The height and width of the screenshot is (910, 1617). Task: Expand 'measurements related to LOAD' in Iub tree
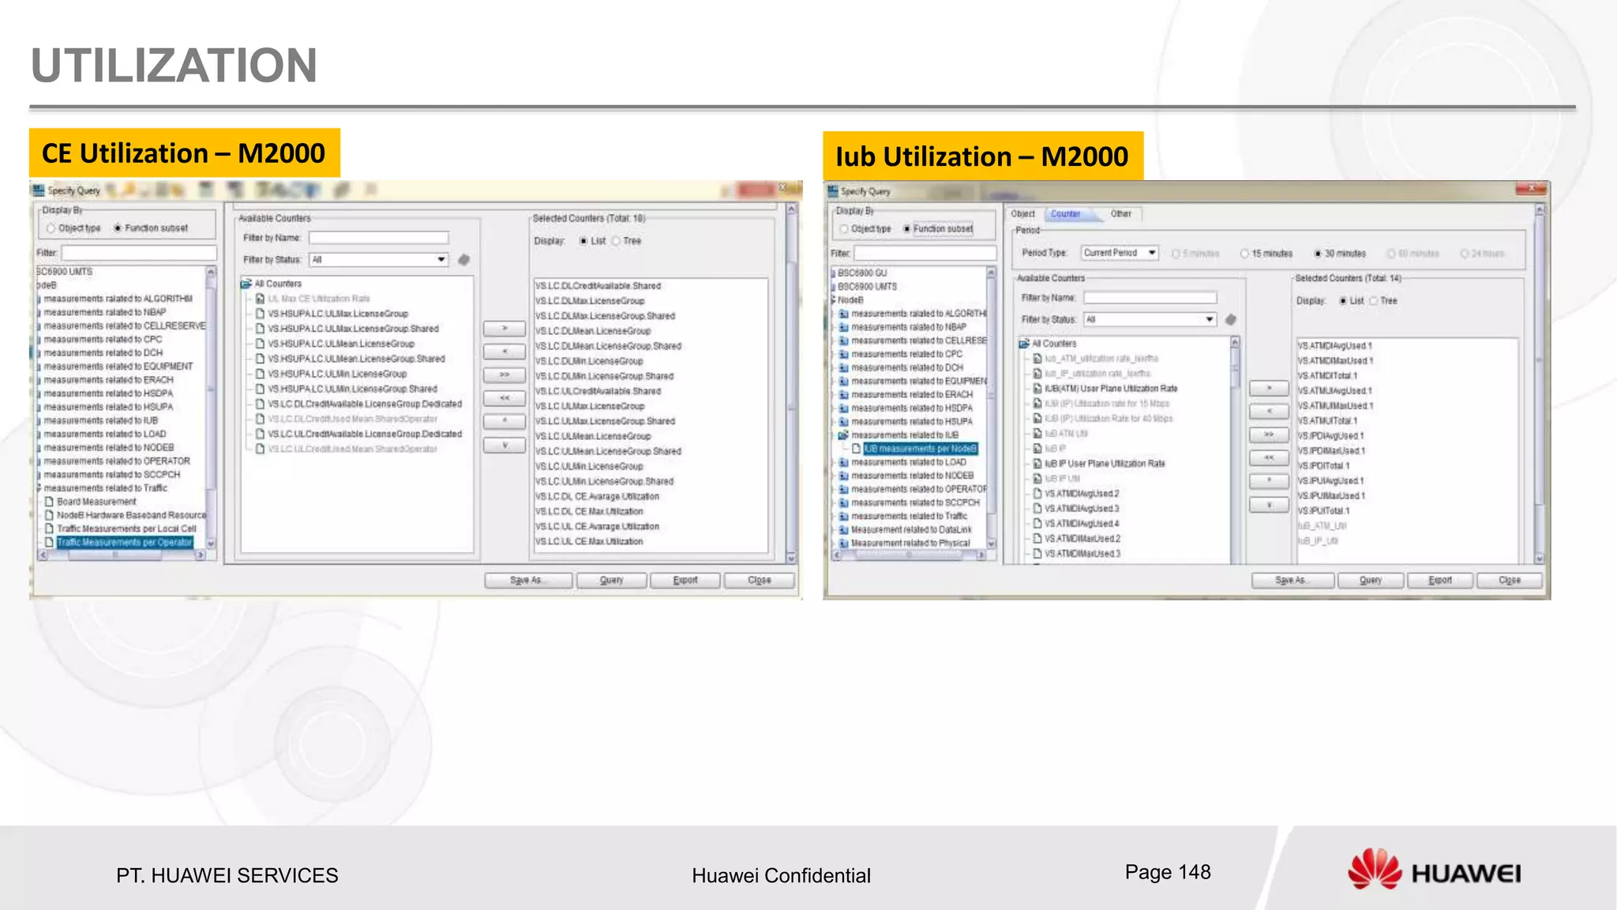coord(835,462)
